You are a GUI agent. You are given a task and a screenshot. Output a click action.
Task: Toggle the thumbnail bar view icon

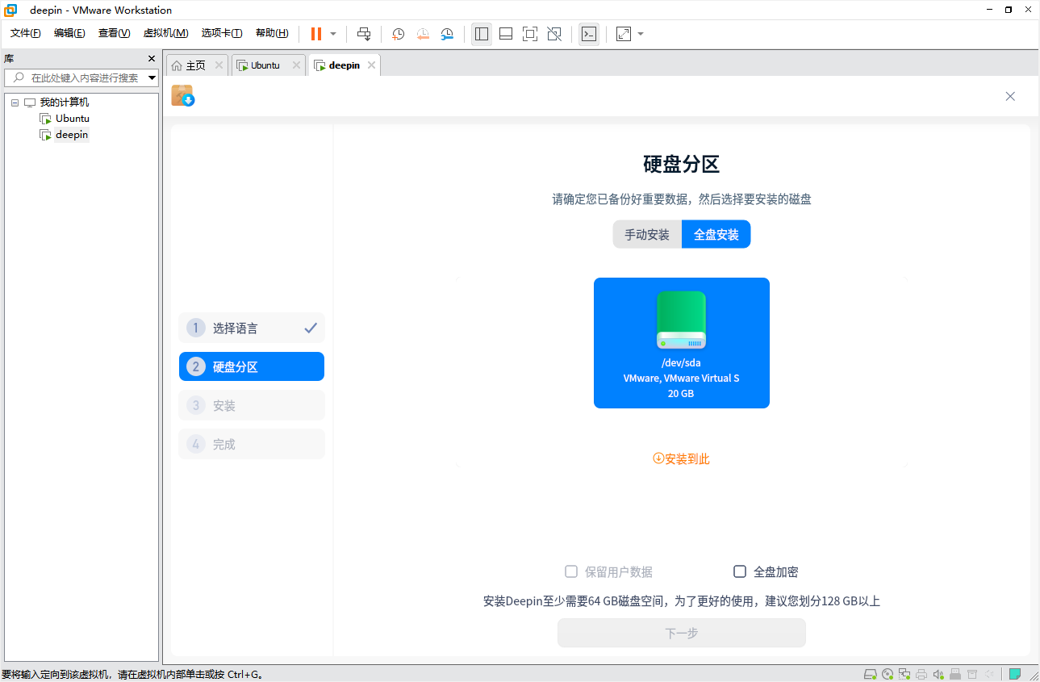[506, 34]
